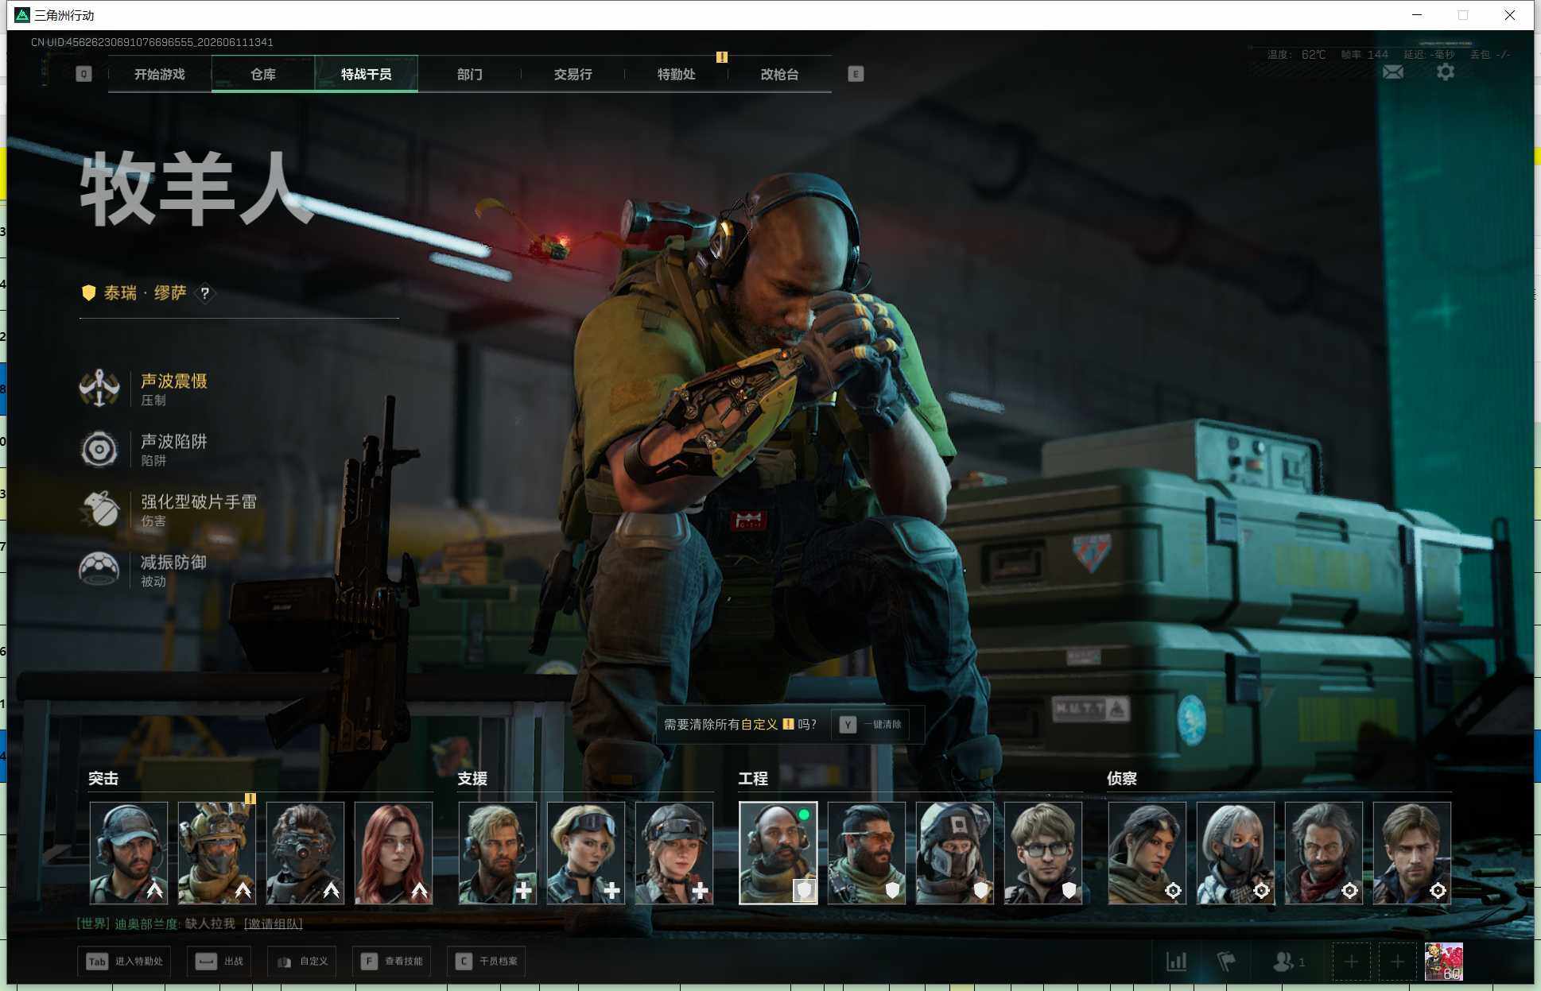This screenshot has width=1541, height=991.
Task: Select the 工程 operator with orange glasses
Action: click(x=867, y=853)
